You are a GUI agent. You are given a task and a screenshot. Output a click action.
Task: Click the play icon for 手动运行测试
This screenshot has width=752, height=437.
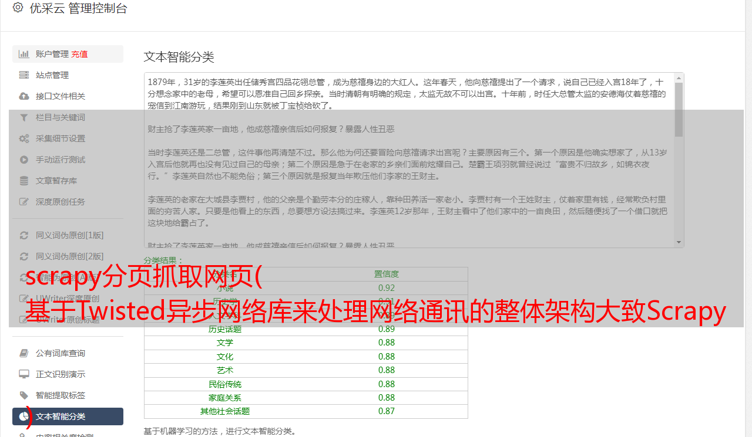coord(24,160)
